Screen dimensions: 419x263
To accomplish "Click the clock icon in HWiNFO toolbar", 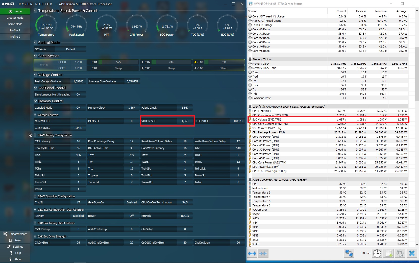I will pos(377,253).
